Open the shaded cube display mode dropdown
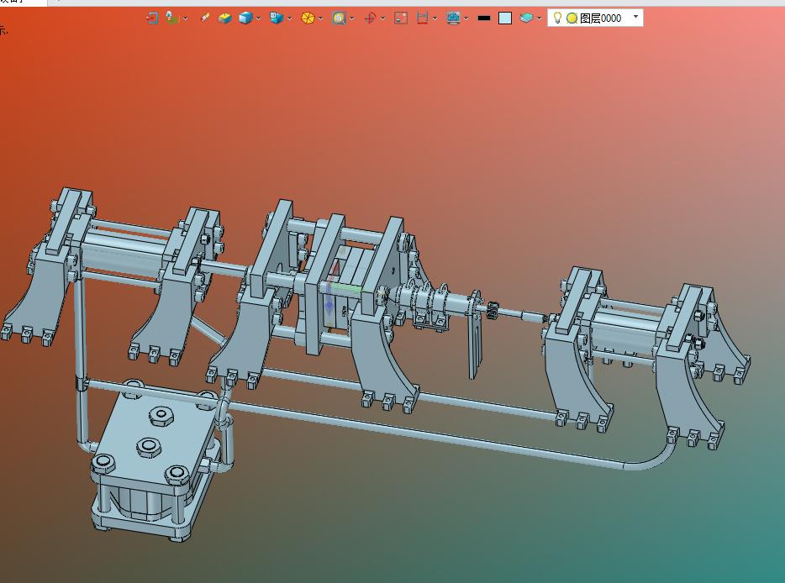This screenshot has width=785, height=583. pyautogui.click(x=258, y=18)
